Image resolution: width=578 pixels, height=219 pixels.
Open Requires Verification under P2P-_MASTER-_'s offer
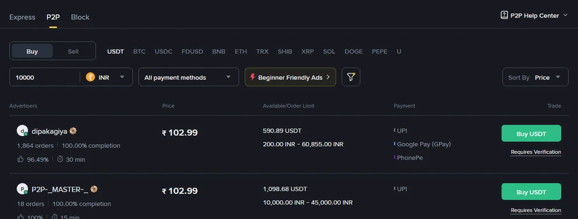click(536, 210)
